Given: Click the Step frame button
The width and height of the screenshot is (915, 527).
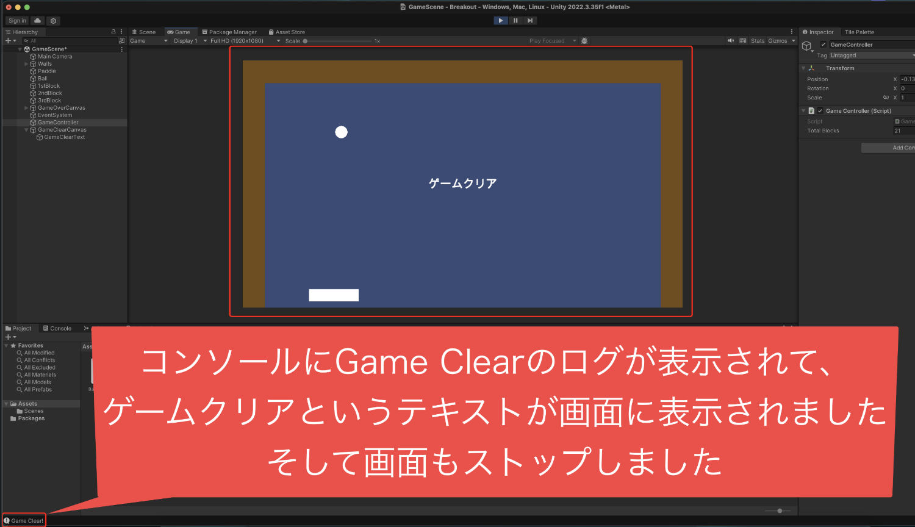Looking at the screenshot, I should (530, 21).
